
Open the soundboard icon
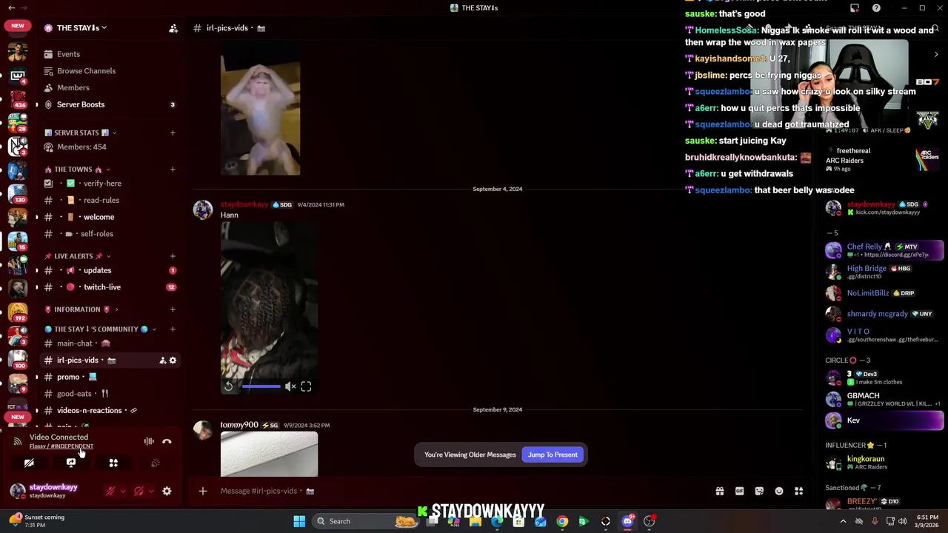156,463
